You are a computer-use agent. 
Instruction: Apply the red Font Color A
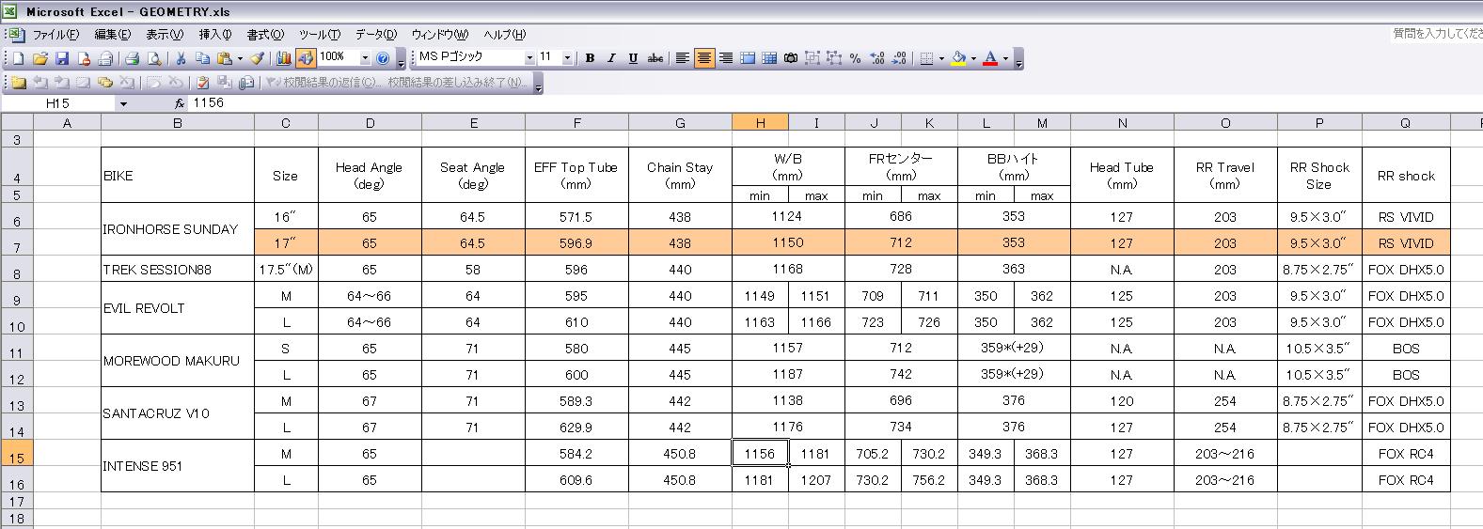coord(990,58)
